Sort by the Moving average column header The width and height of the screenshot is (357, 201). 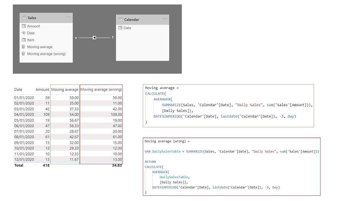(65, 90)
